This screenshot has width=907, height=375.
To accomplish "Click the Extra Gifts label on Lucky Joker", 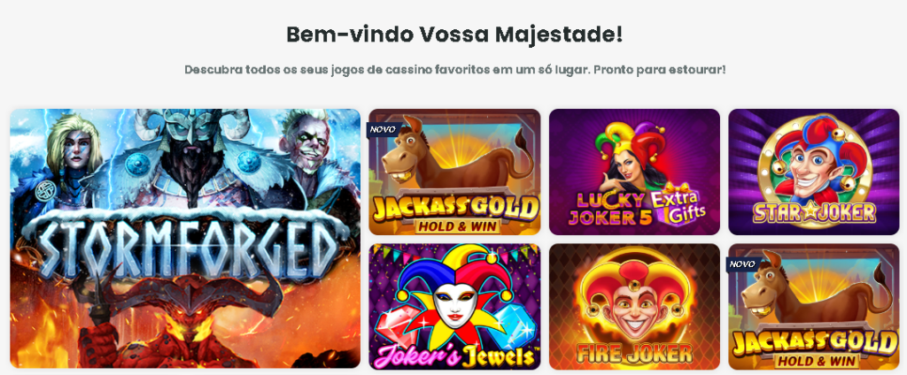I will click(x=678, y=204).
